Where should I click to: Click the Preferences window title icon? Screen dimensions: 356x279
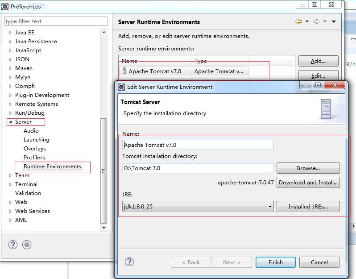[5, 7]
